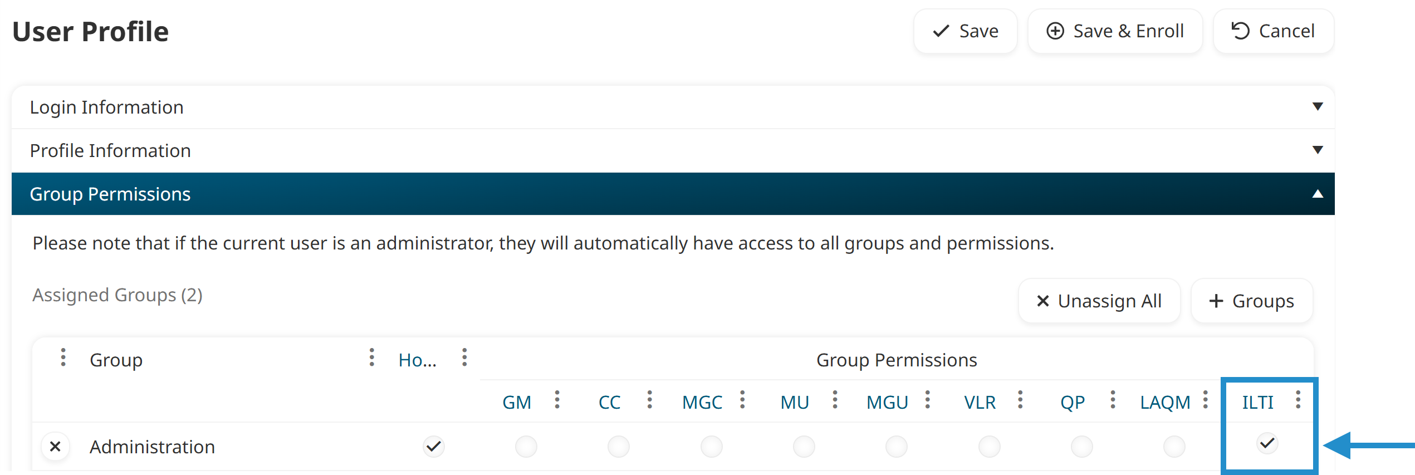This screenshot has width=1415, height=475.
Task: Click the Unassign All button
Action: 1099,301
